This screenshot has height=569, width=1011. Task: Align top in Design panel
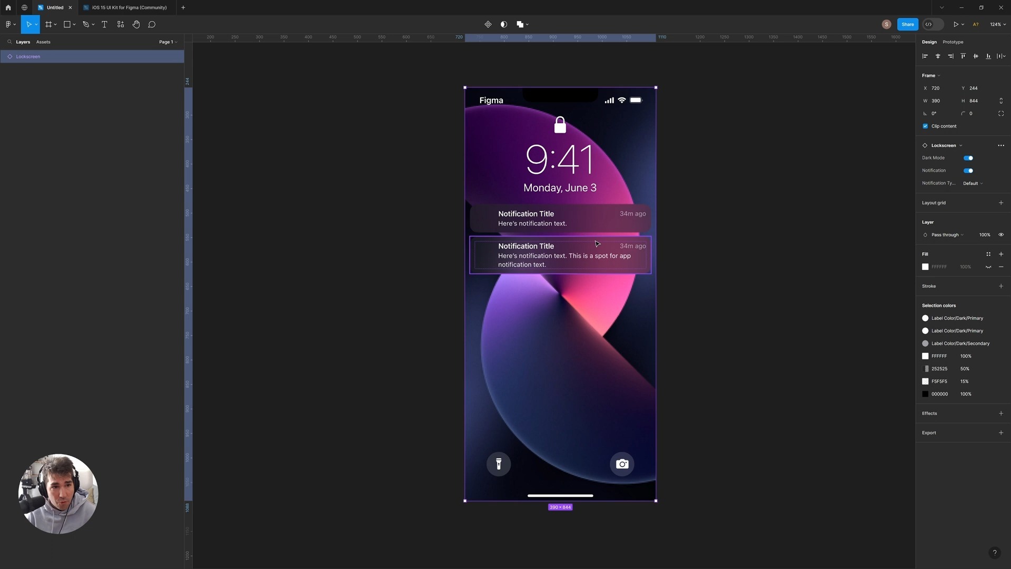[x=963, y=56]
